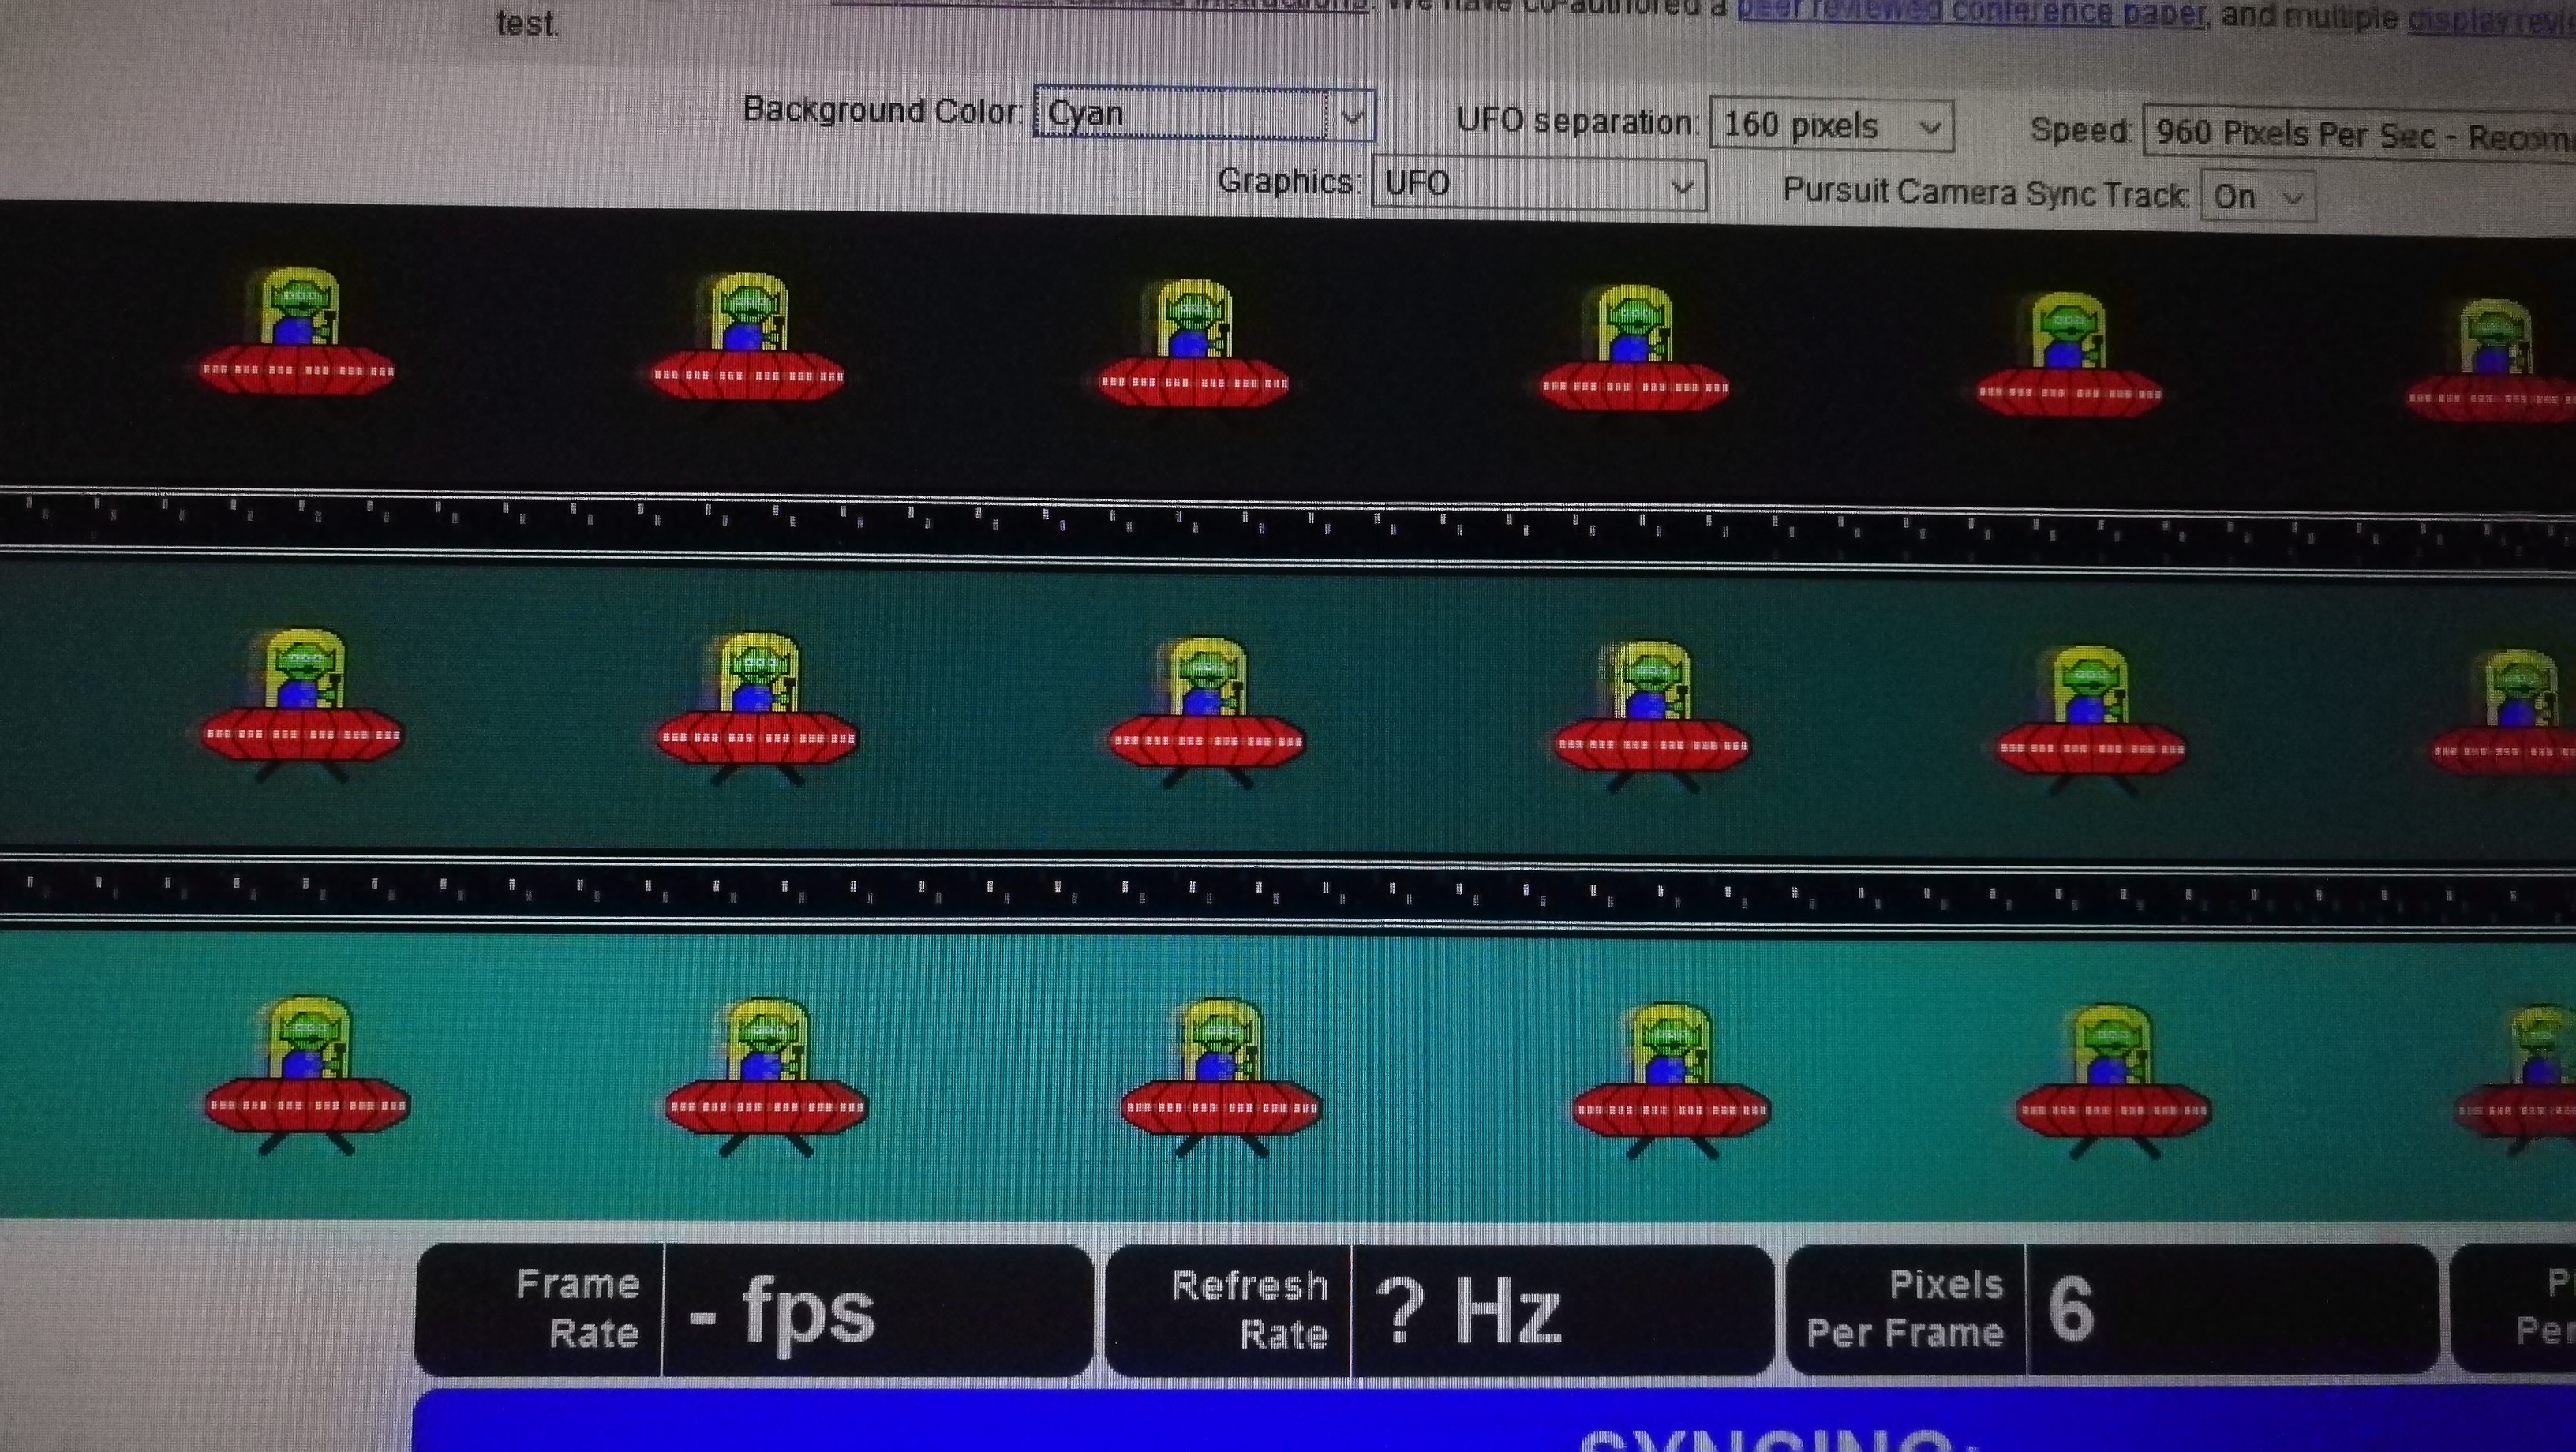Click the Pixels Per Frame value

click(x=2070, y=1310)
